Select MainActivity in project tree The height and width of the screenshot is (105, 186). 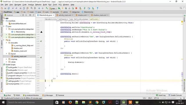(x=20, y=32)
